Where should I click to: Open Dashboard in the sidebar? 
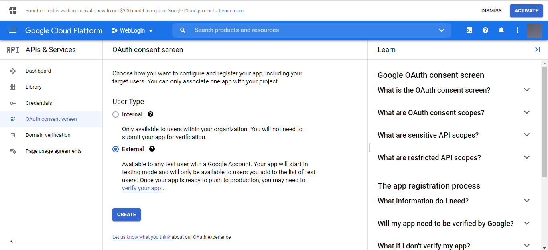tap(51, 71)
